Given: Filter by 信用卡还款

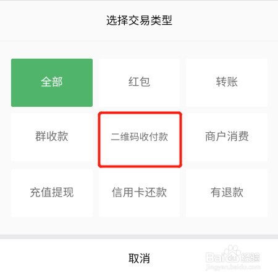Looking at the screenshot, I should [139, 193].
